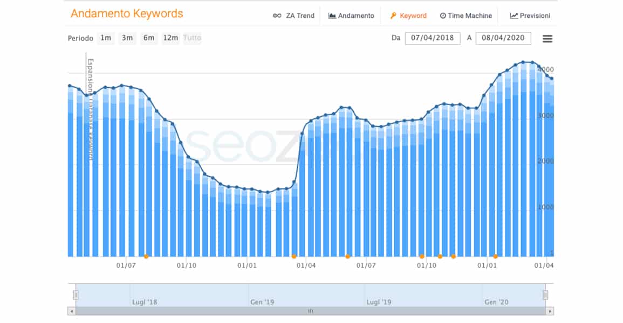Open the Previsioni tab
This screenshot has width=623, height=323.
click(x=530, y=16)
